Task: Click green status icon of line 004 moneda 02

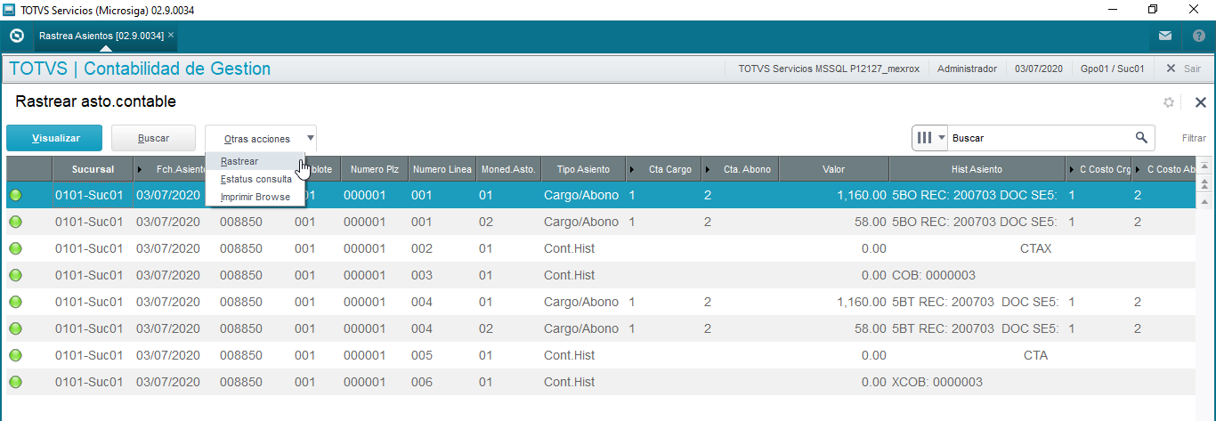Action: click(16, 328)
